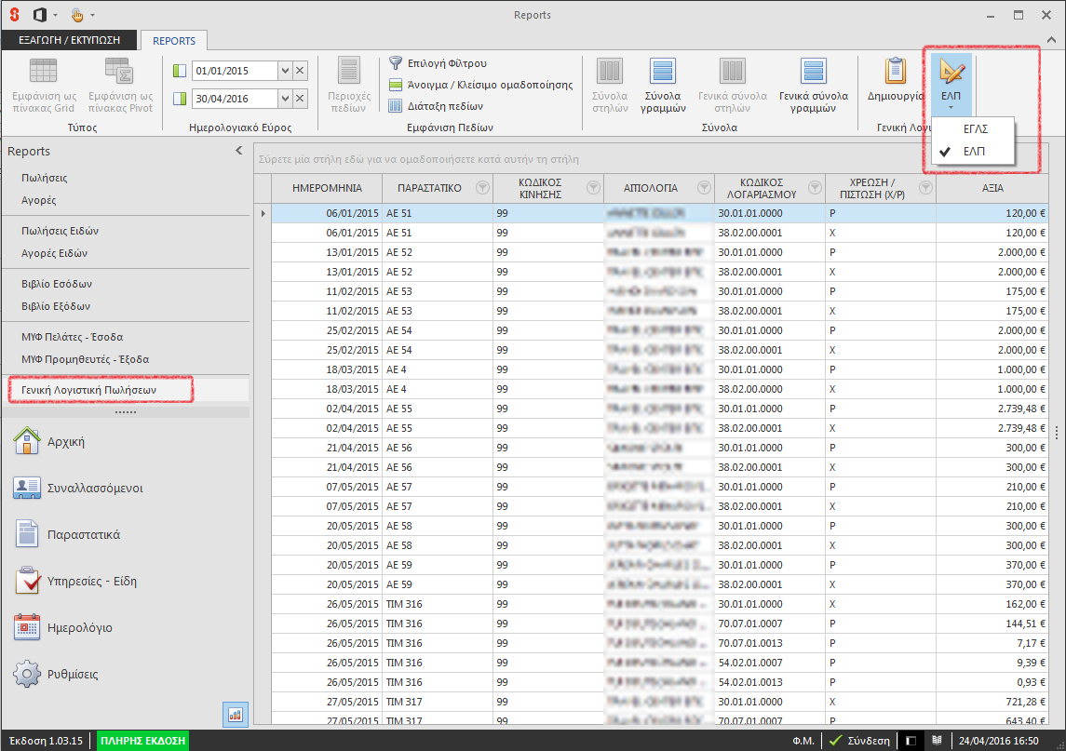Show report as Grid table
The width and height of the screenshot is (1066, 751).
click(44, 85)
